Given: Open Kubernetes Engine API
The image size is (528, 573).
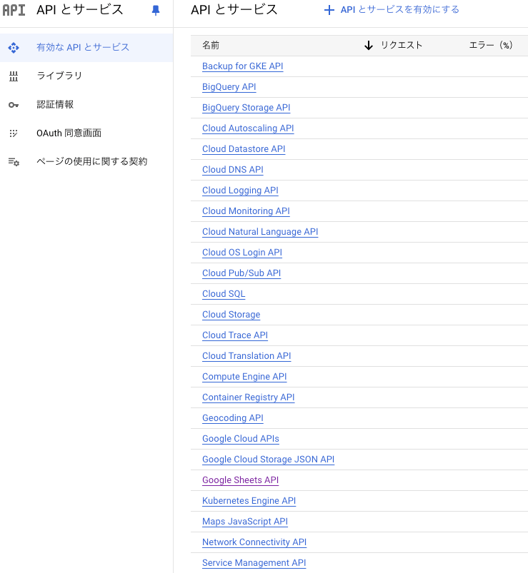Looking at the screenshot, I should tap(249, 501).
